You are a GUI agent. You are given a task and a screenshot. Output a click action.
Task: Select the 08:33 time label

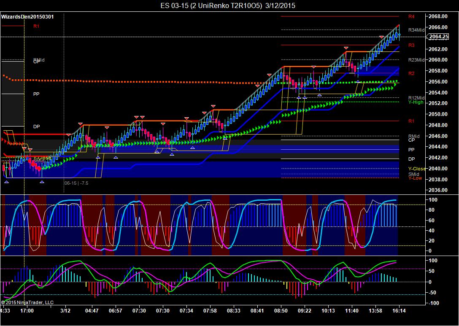[x=234, y=311]
